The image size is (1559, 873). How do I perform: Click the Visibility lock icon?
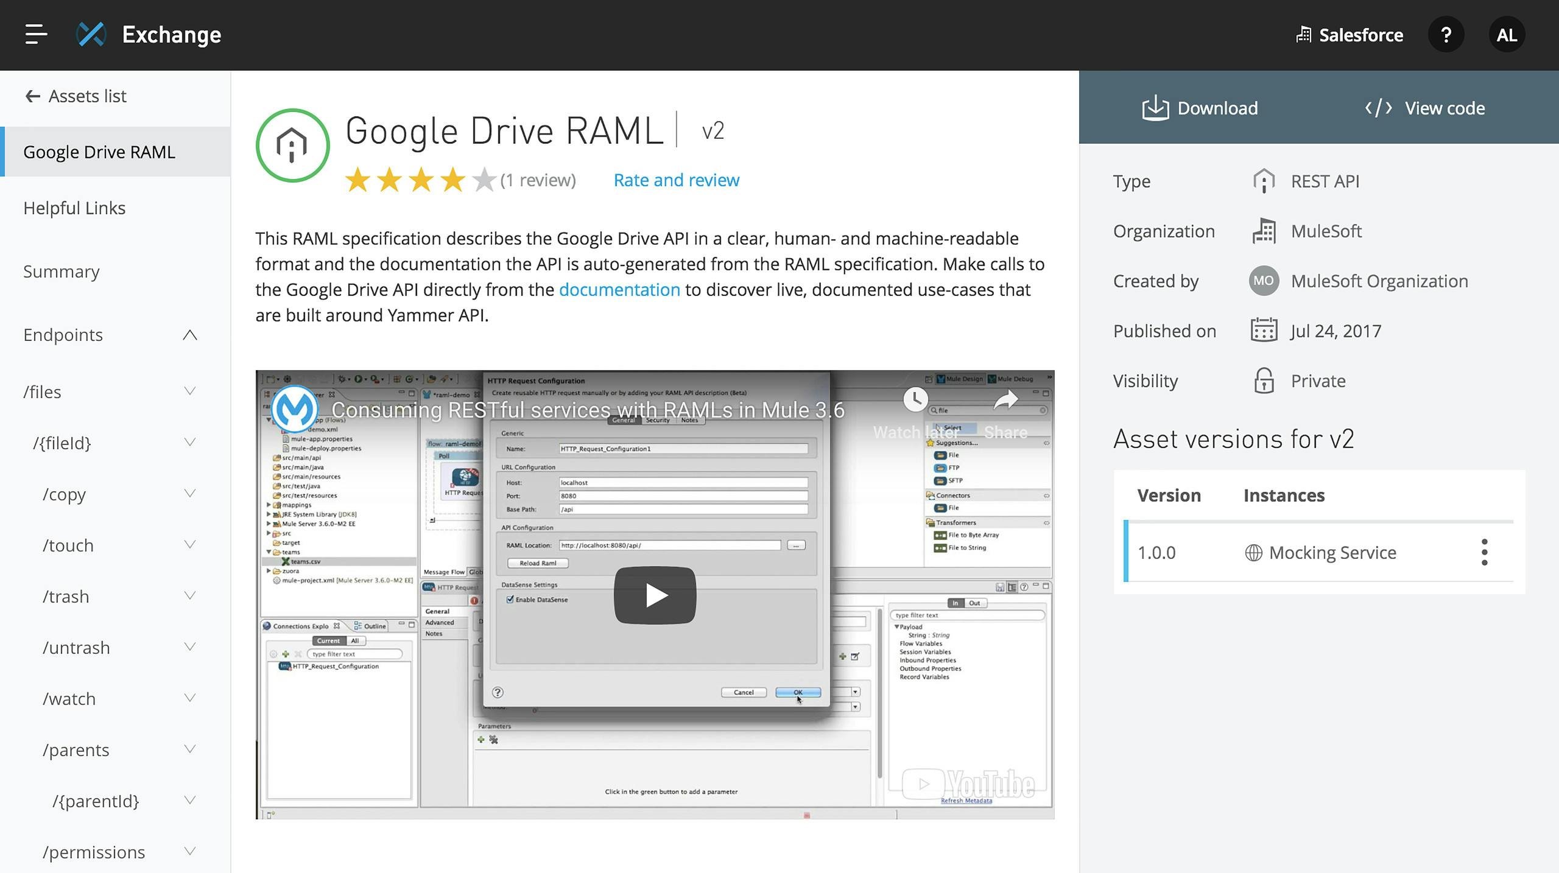[x=1264, y=381]
